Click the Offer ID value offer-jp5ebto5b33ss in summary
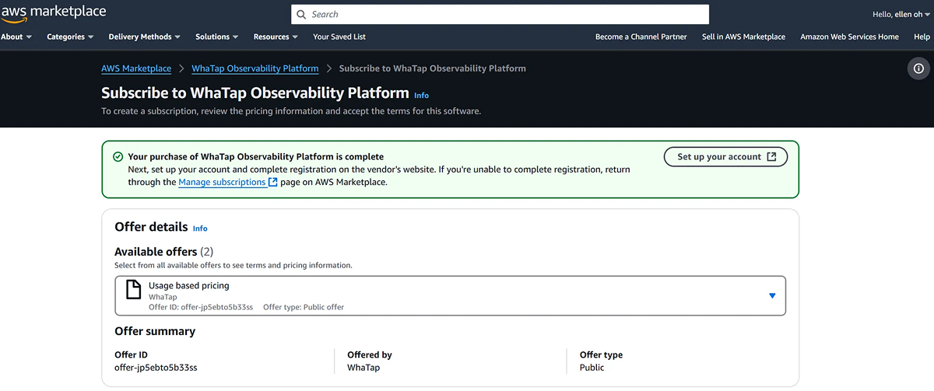This screenshot has height=391, width=934. pos(156,368)
